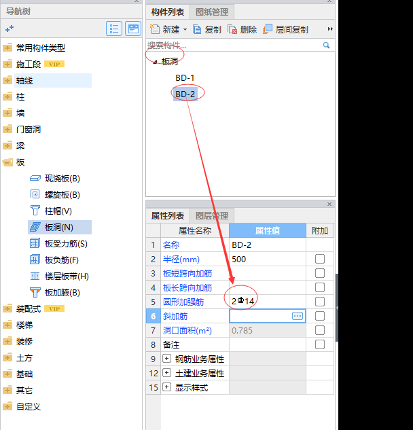
Task: Select 柱帽(V) column cap item
Action: [x=51, y=211]
